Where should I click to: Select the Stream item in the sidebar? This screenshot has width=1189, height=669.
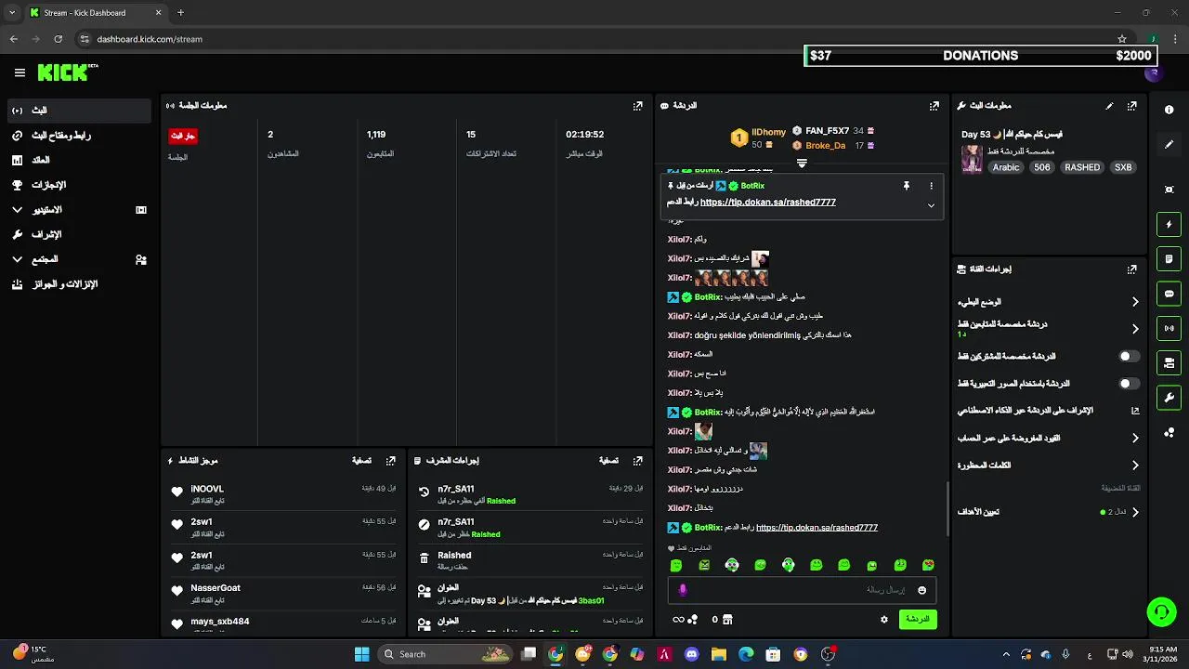pyautogui.click(x=78, y=111)
